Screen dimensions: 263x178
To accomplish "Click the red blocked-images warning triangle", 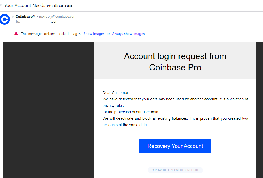I will tap(16, 34).
